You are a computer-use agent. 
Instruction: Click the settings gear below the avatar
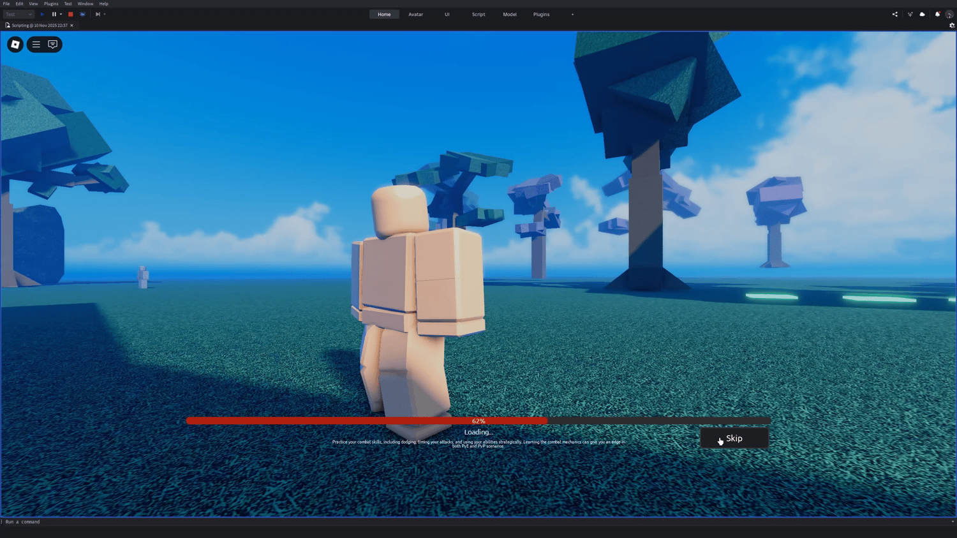(952, 26)
